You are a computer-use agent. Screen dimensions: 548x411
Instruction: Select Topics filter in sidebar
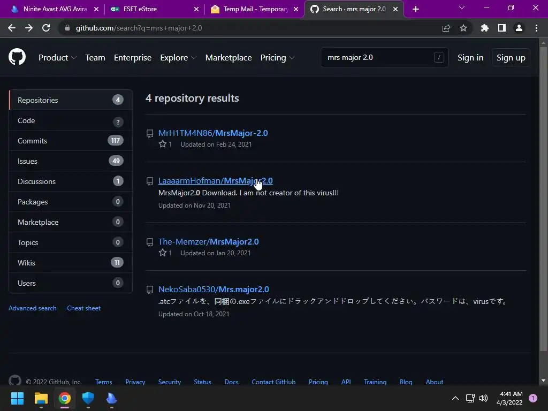click(x=71, y=242)
